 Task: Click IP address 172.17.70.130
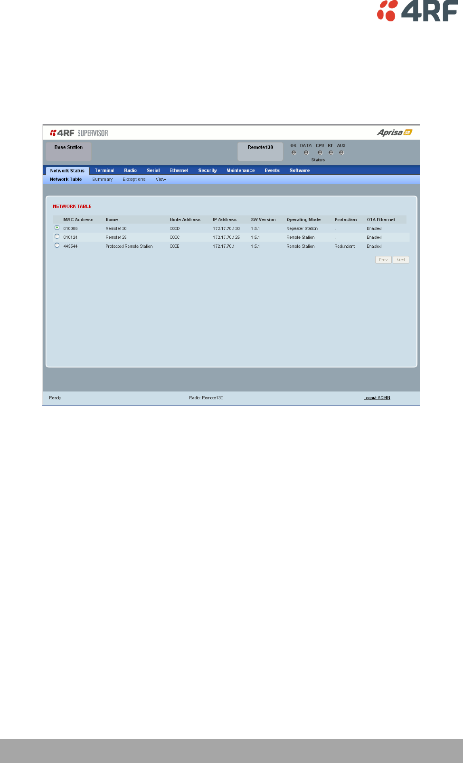pos(227,228)
